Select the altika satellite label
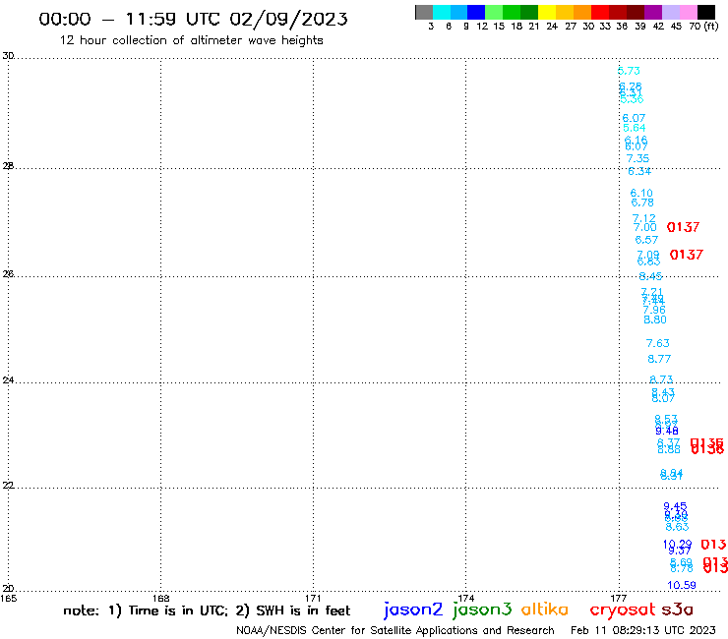Screen dimensions: 728x639 pos(544,610)
